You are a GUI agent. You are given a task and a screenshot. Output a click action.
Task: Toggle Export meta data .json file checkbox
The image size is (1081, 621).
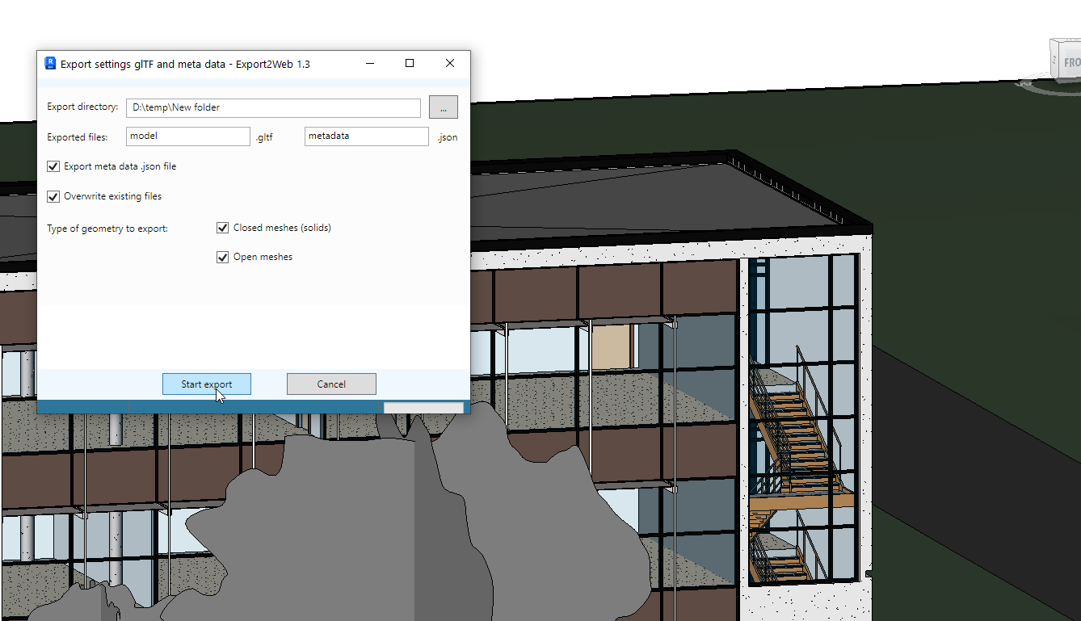pos(53,166)
